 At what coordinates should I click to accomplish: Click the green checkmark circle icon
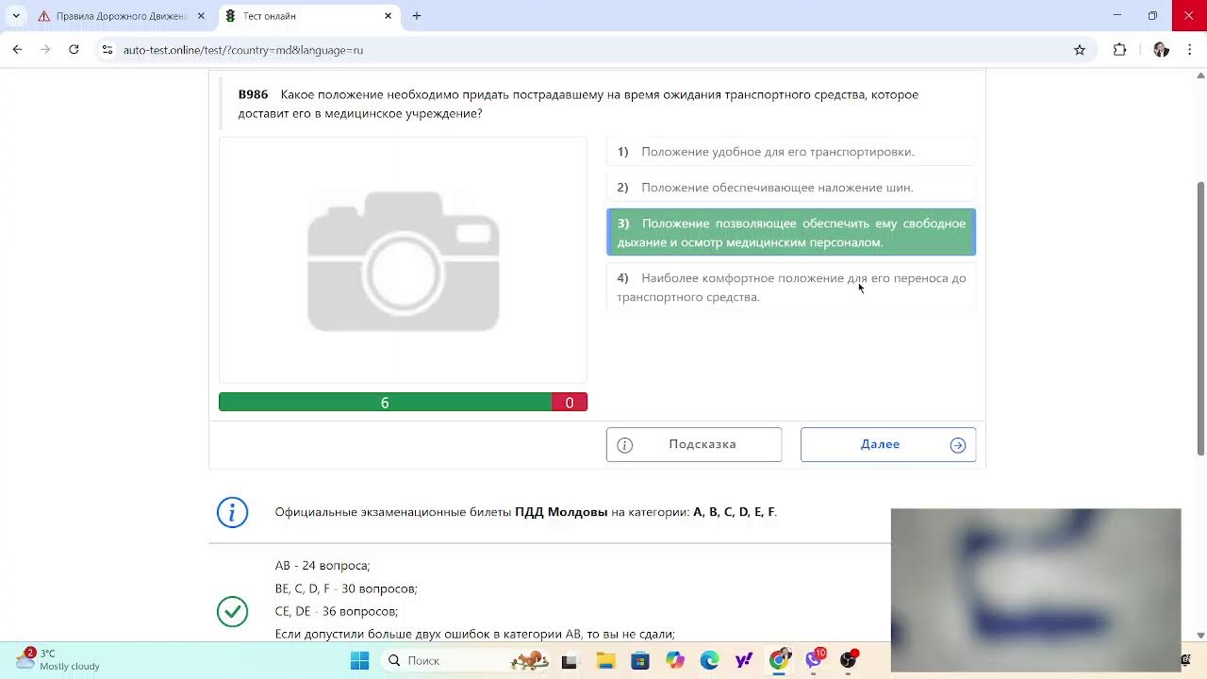point(232,611)
